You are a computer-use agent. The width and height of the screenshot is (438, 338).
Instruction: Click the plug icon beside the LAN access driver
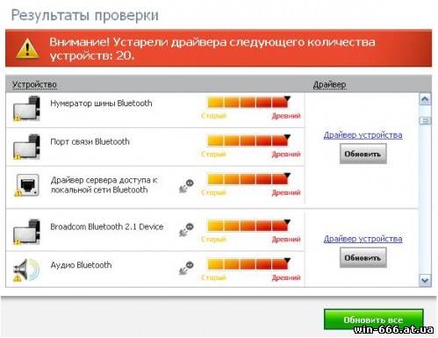pos(186,186)
